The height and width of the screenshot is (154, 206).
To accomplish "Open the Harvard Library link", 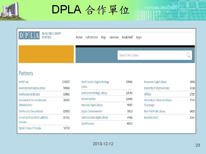I will pos(151,117).
